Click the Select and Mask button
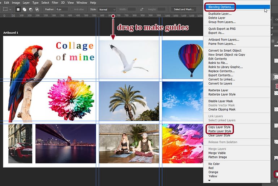 tap(184, 9)
